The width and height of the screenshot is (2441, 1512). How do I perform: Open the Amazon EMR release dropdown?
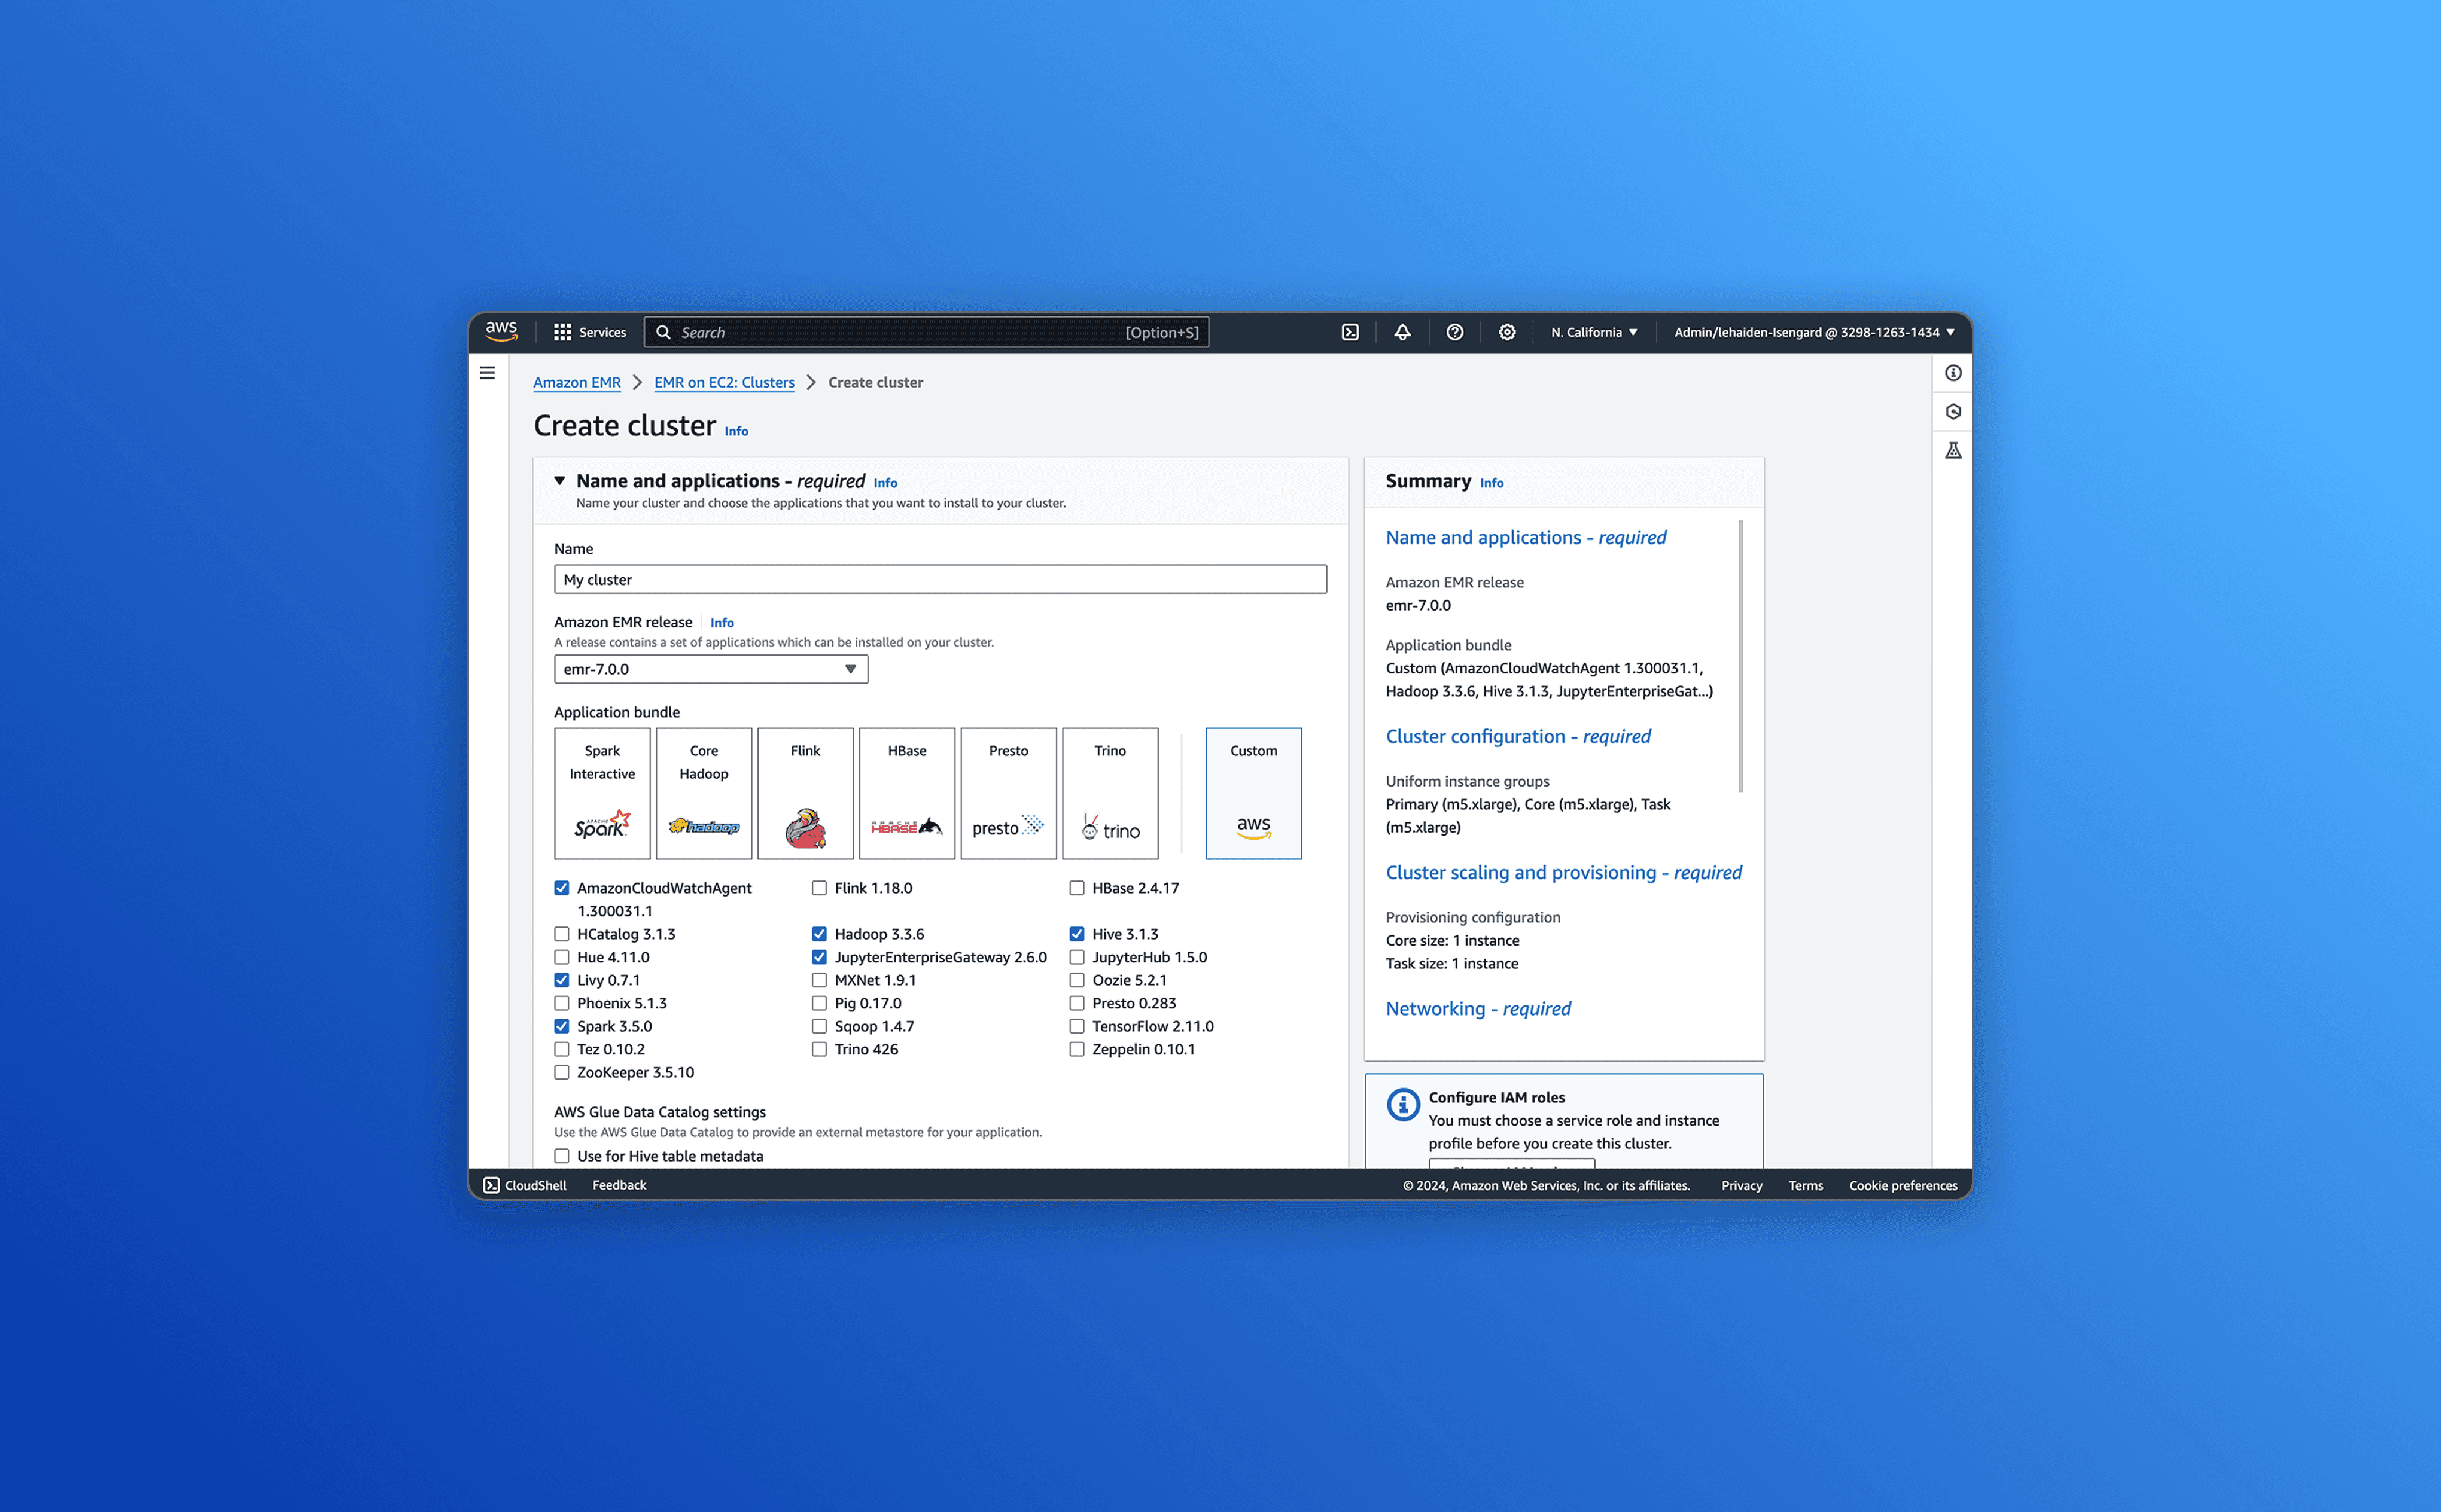coord(710,669)
